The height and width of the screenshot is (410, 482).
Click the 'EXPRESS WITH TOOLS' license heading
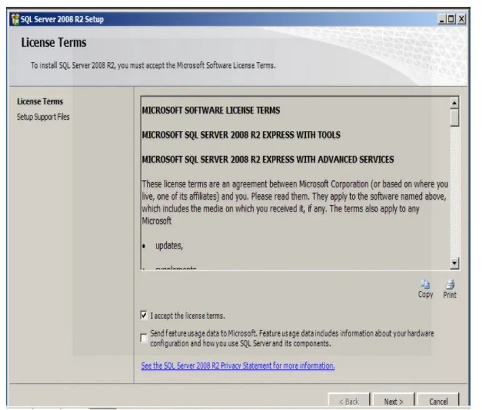(x=241, y=135)
